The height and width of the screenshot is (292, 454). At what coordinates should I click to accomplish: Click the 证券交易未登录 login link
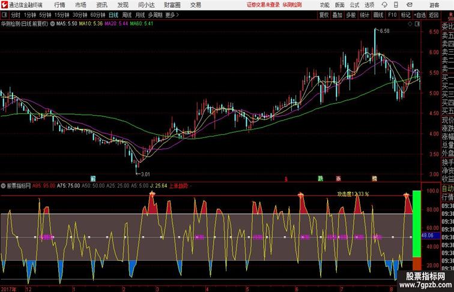tap(263, 5)
